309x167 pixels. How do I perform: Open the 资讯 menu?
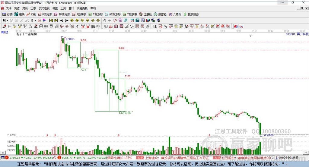point(25,8)
